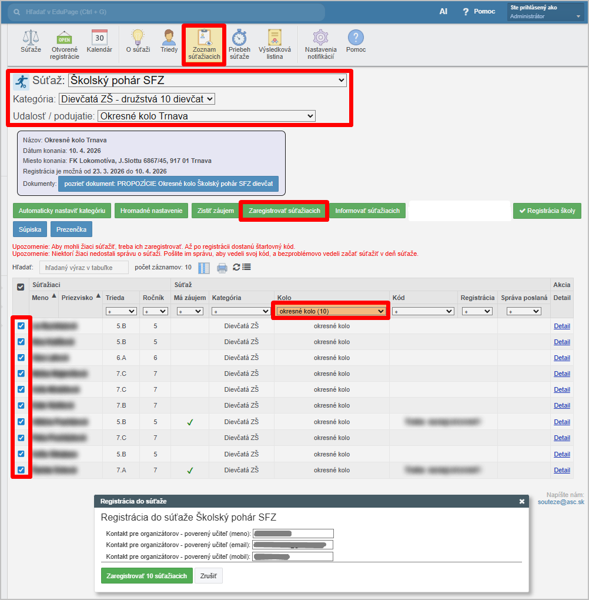The height and width of the screenshot is (600, 589).
Task: Open the Kategória dropdown selector
Action: tap(137, 99)
